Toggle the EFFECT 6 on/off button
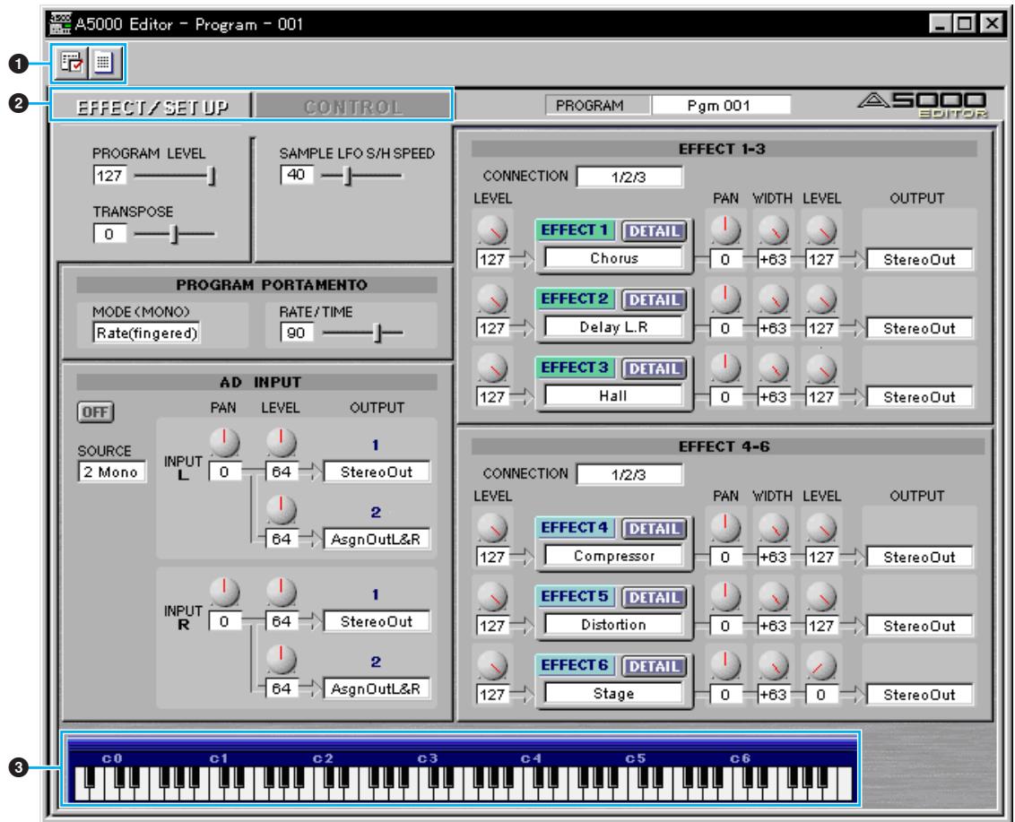This screenshot has height=822, width=1015. [x=575, y=665]
